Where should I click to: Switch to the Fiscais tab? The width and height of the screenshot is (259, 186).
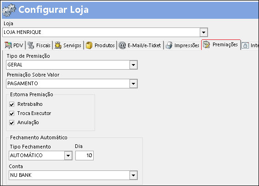click(x=39, y=45)
